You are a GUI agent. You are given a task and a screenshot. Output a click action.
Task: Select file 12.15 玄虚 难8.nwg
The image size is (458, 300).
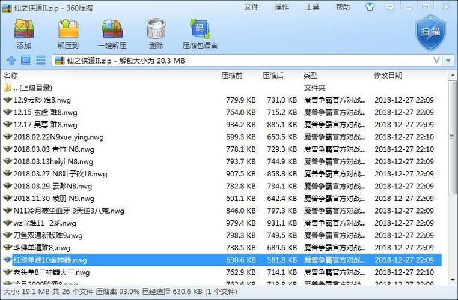[222, 112]
